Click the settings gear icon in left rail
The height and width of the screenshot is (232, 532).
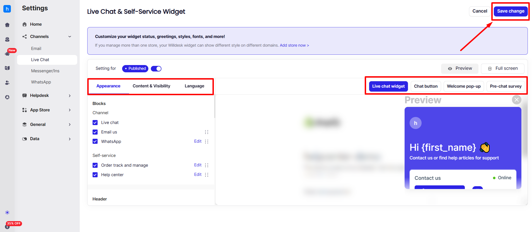pyautogui.click(x=7, y=212)
